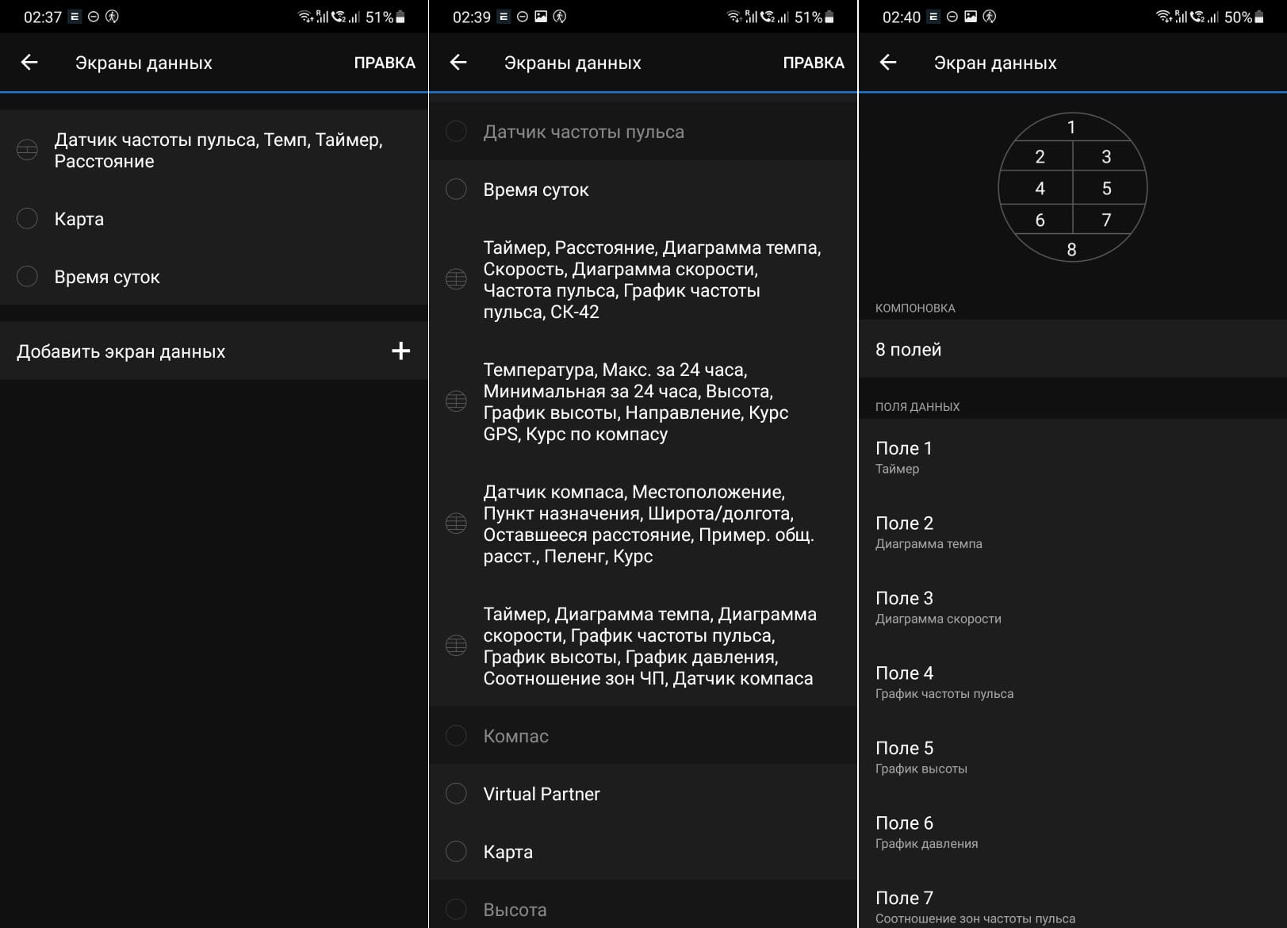Tap the 8-field layout icon beside Таймер, Расстояние
Viewport: 1287px width, 928px height.
[x=456, y=279]
